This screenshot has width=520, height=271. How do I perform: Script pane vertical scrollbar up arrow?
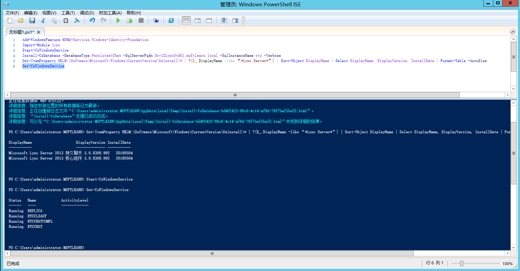pyautogui.click(x=513, y=39)
